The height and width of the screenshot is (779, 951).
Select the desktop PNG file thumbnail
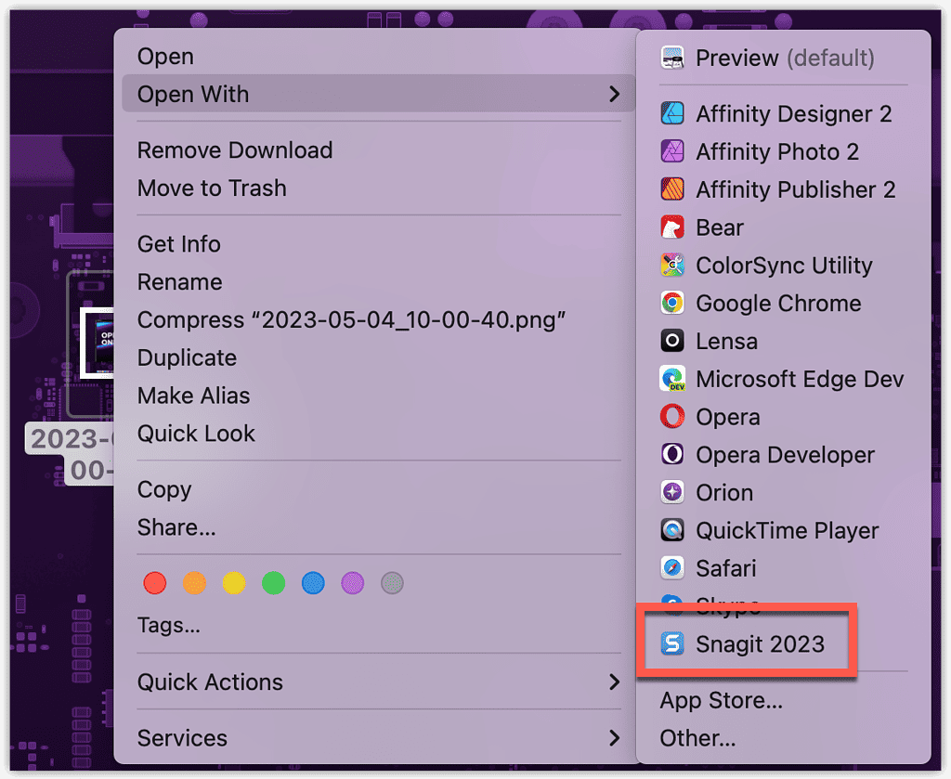pyautogui.click(x=97, y=343)
